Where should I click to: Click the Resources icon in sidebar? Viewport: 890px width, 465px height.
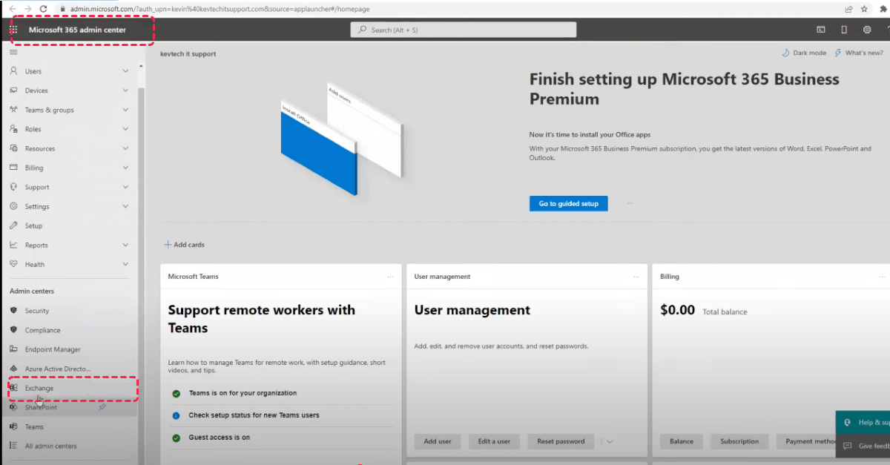pos(13,148)
